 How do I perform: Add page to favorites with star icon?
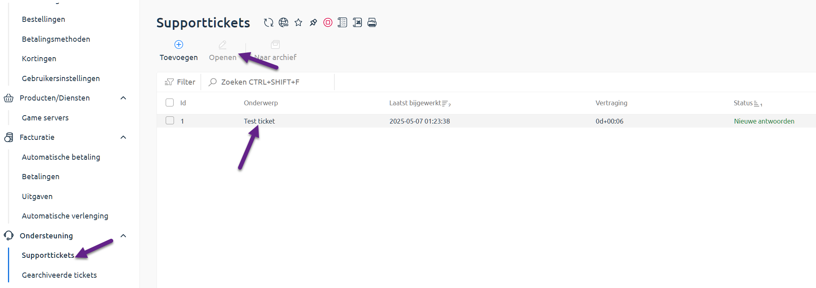298,23
